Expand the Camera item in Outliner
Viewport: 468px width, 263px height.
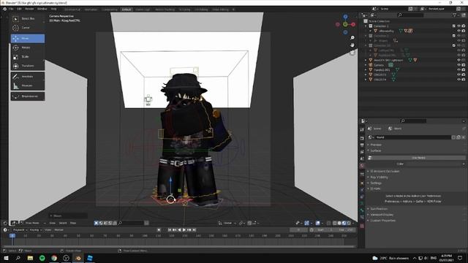(x=366, y=65)
